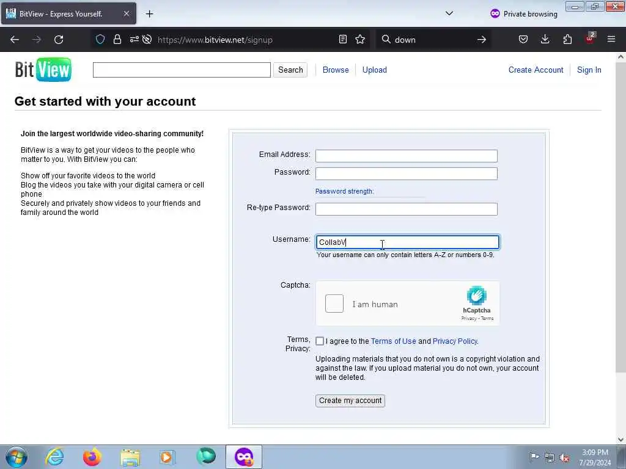Viewport: 626px width, 469px height.
Task: Click the scrollbar up arrow
Action: pos(620,57)
